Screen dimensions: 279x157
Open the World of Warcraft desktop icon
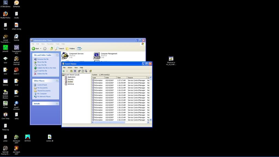click(16, 59)
